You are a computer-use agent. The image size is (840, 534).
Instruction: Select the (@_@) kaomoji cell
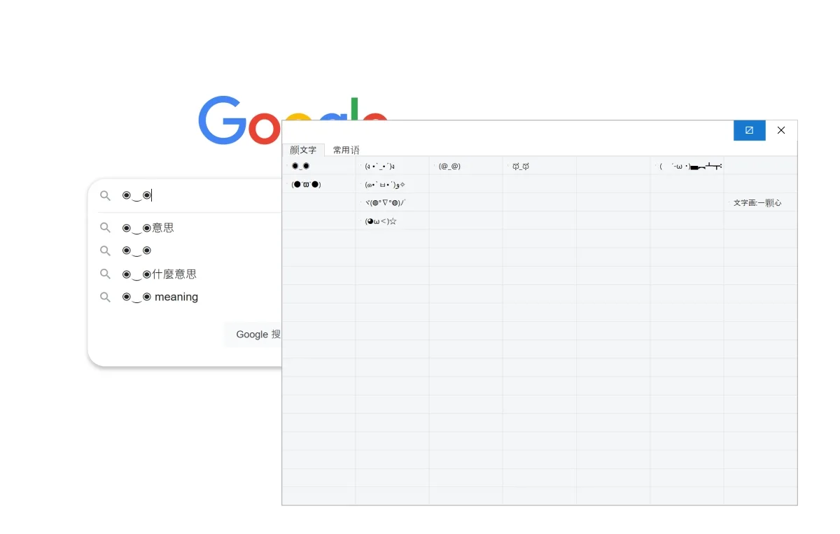465,166
